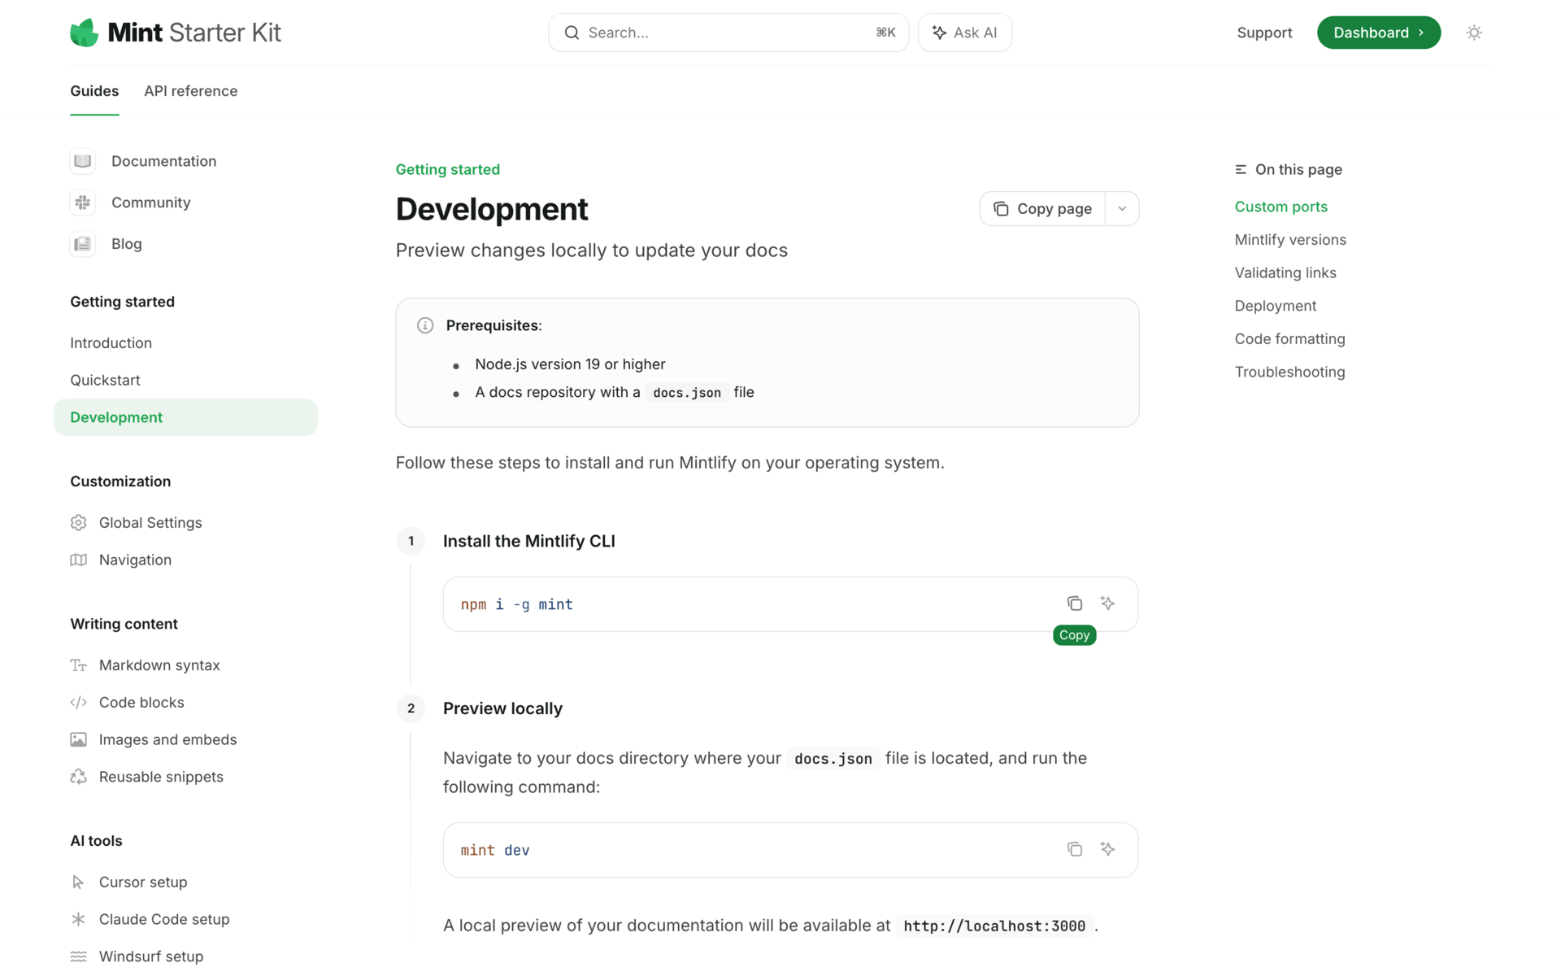Click the Mint Starter Kit title text
The image size is (1561, 976).
click(194, 33)
